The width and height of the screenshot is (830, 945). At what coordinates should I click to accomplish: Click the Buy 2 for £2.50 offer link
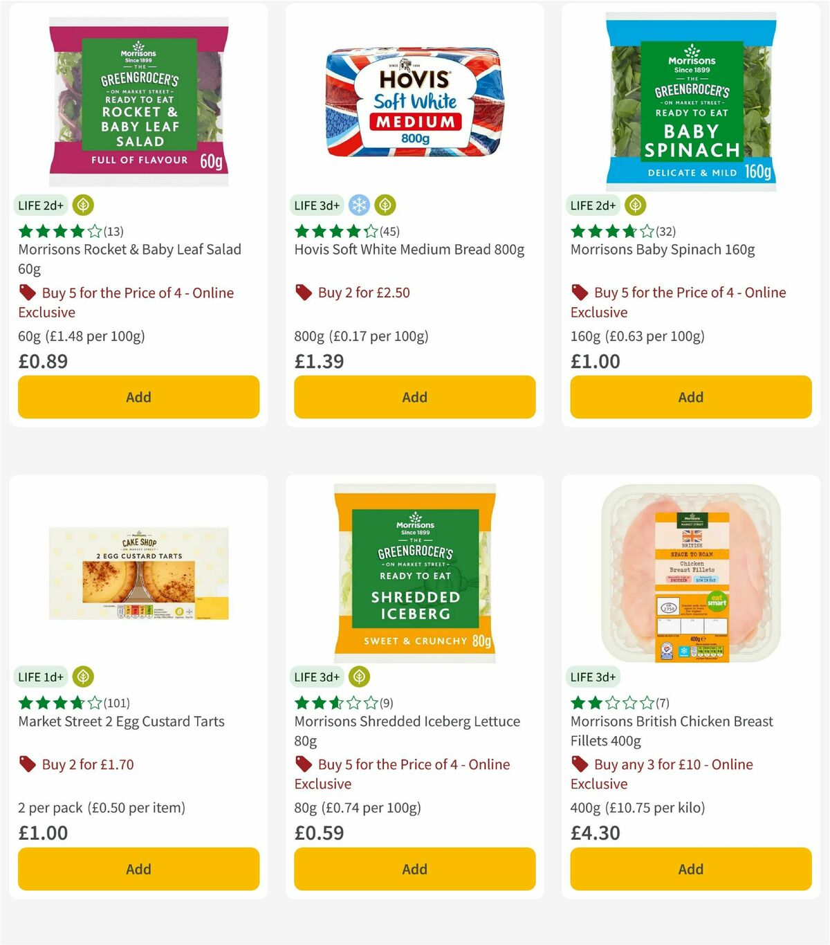pos(364,292)
